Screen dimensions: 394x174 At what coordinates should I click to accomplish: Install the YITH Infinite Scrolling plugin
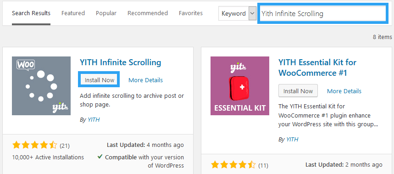click(x=99, y=80)
